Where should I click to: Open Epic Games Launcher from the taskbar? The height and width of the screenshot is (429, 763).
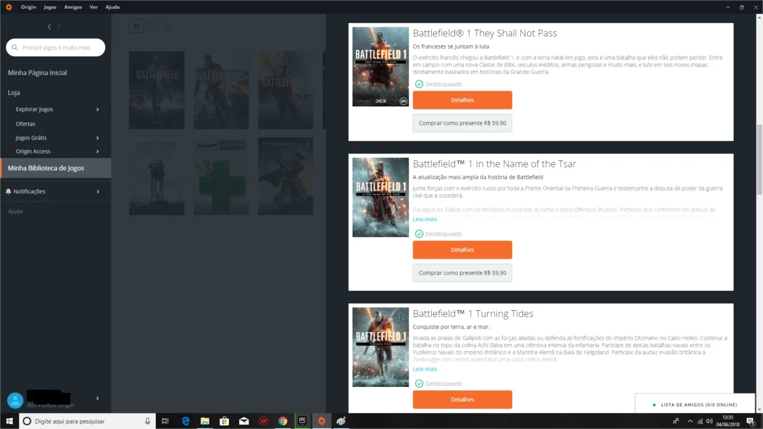(302, 421)
